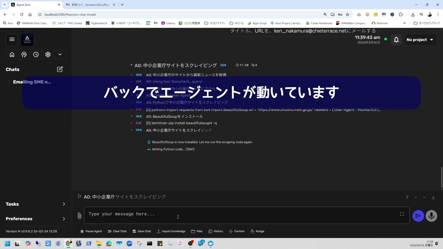This screenshot has width=443, height=249.
Task: Pause the running agent
Action: coord(91,231)
